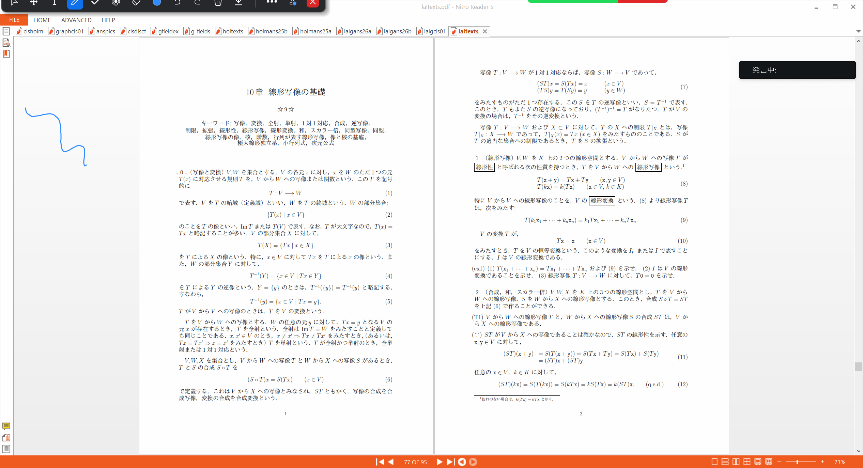Screen dimensions: 863x468
Task: Switch to single page view
Action: tap(714, 462)
